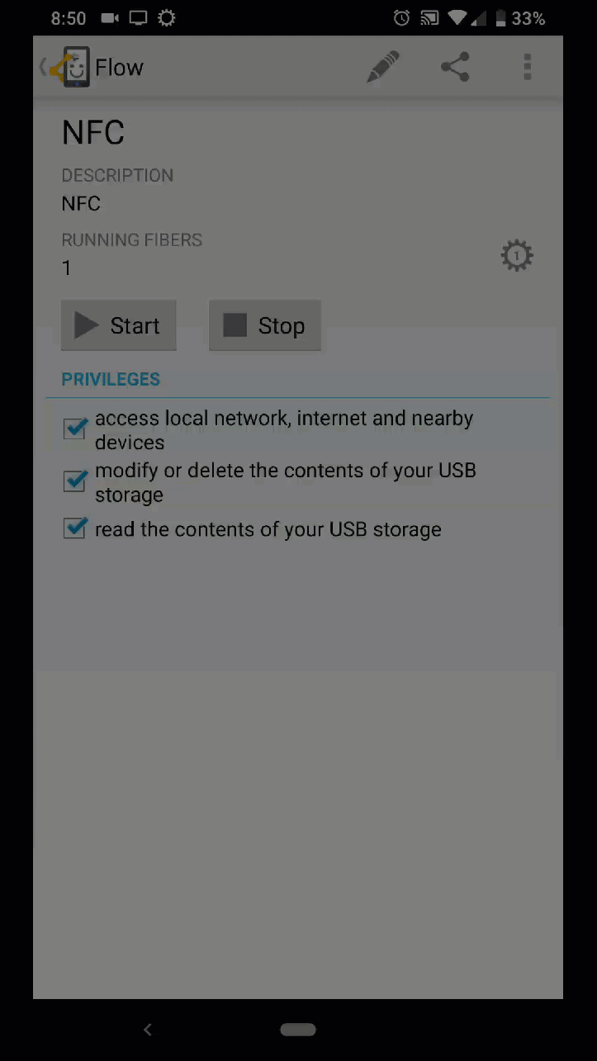Screen dimensions: 597x1061
Task: Stop the NFC flow
Action: point(264,325)
